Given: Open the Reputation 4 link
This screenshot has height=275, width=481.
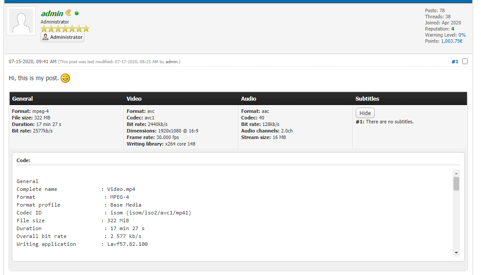Looking at the screenshot, I should tap(453, 29).
